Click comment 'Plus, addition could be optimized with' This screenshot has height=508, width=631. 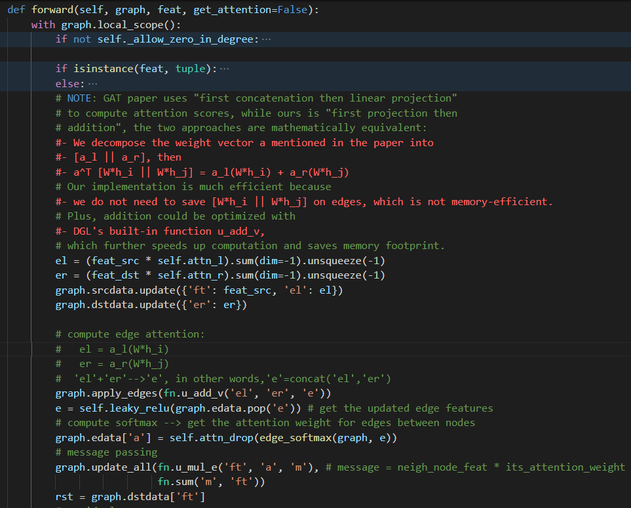pos(176,216)
